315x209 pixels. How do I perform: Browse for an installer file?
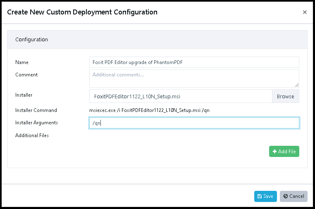[x=286, y=96]
